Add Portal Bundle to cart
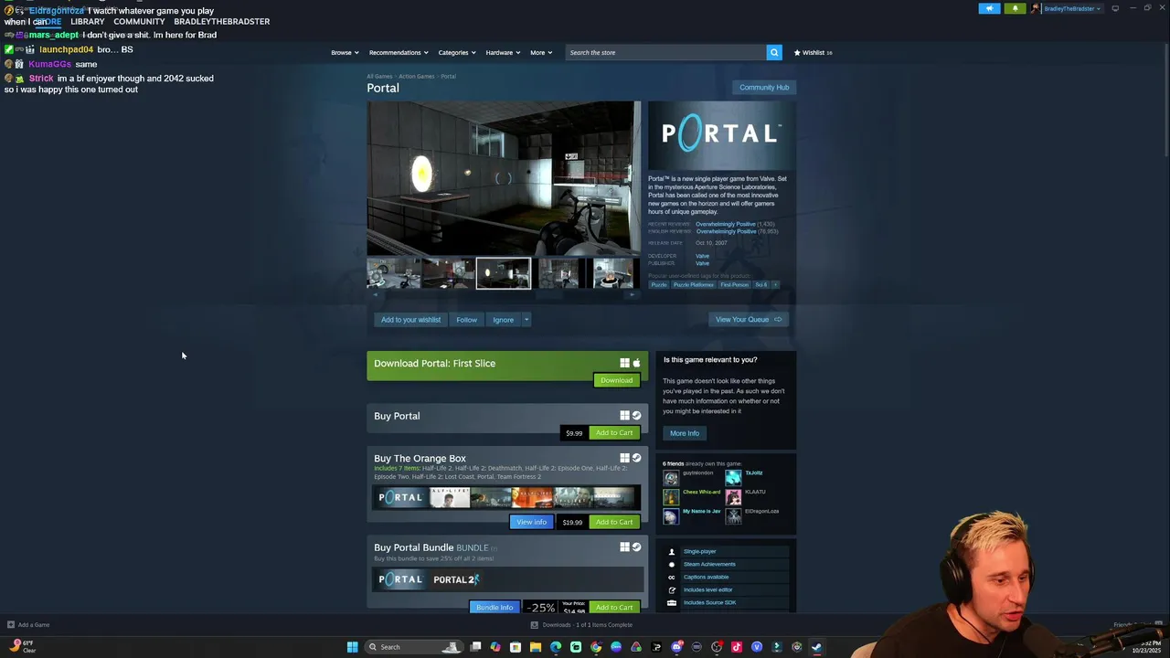This screenshot has width=1170, height=658. point(613,608)
